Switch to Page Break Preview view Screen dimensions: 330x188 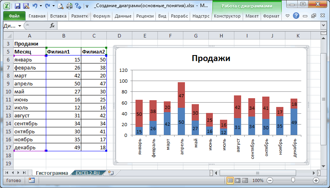(x=245, y=180)
